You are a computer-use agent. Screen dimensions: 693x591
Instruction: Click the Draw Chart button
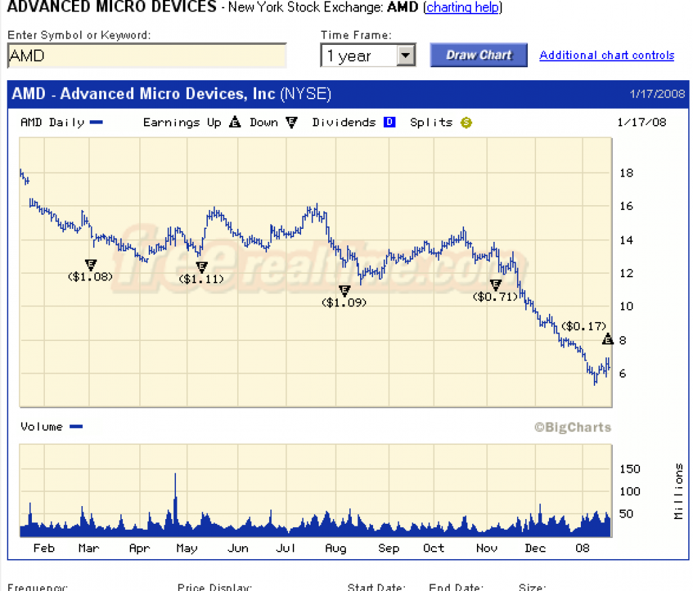point(479,55)
